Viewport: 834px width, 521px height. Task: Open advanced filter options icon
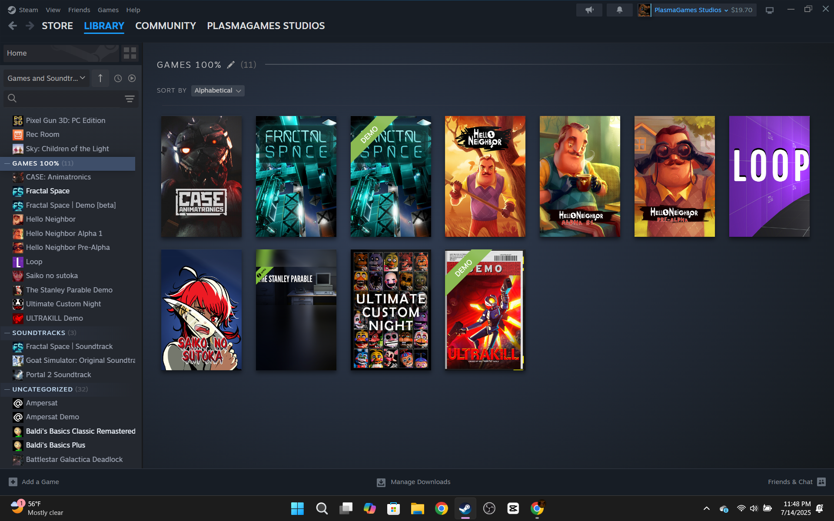(x=130, y=99)
